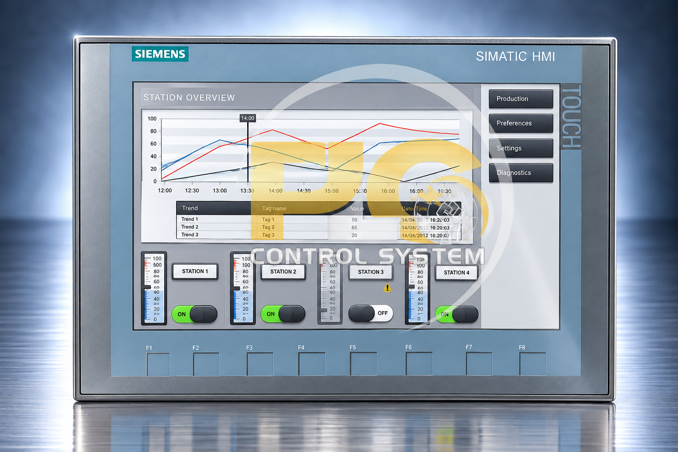Tap the F1 function key

tap(158, 365)
